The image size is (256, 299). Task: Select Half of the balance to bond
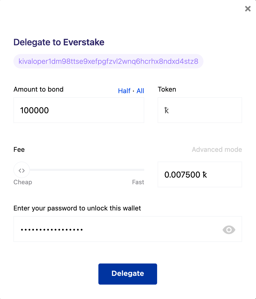[x=124, y=91]
